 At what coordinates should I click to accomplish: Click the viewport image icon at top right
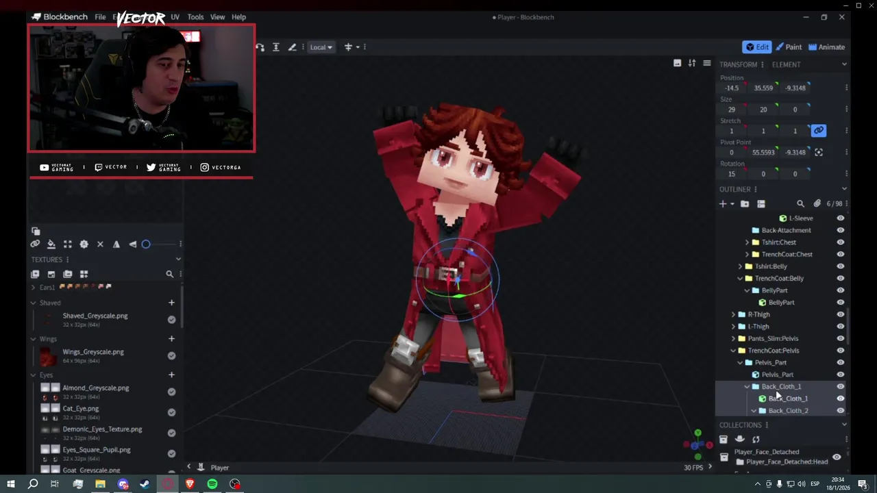tap(677, 63)
